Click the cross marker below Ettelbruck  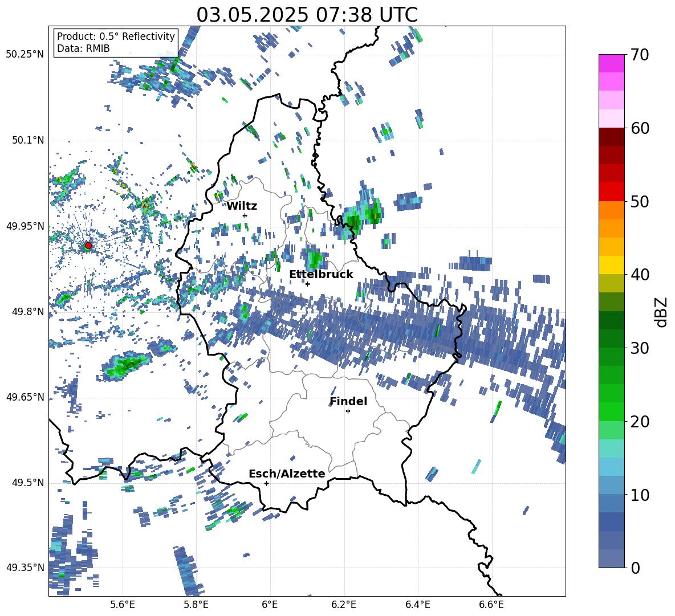pyautogui.click(x=307, y=284)
